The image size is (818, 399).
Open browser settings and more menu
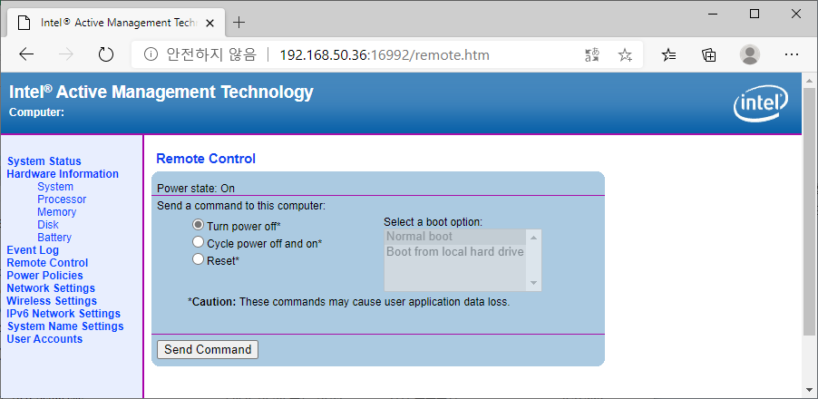tap(792, 54)
